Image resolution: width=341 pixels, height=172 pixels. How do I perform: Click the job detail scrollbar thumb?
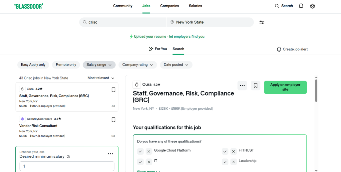tap(316, 90)
